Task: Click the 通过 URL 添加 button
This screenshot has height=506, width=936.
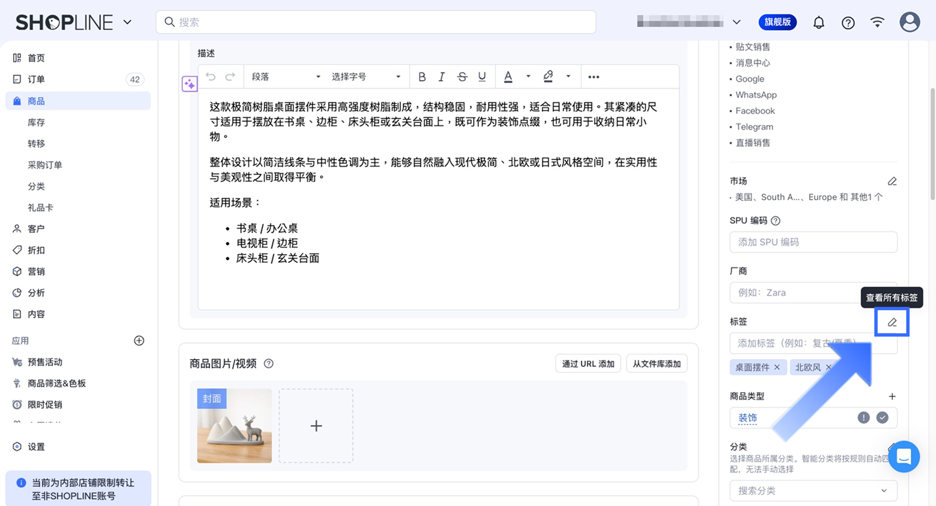Action: pyautogui.click(x=588, y=364)
